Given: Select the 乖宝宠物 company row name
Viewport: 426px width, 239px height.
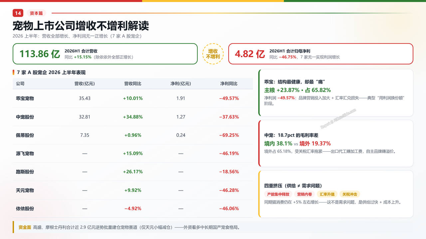Looking at the screenshot, I should tap(25, 99).
